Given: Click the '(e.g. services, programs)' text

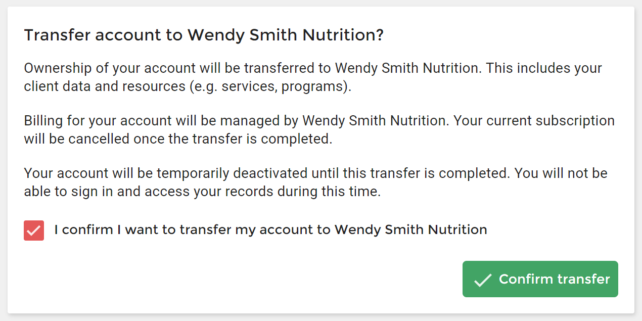Looking at the screenshot, I should (x=270, y=86).
